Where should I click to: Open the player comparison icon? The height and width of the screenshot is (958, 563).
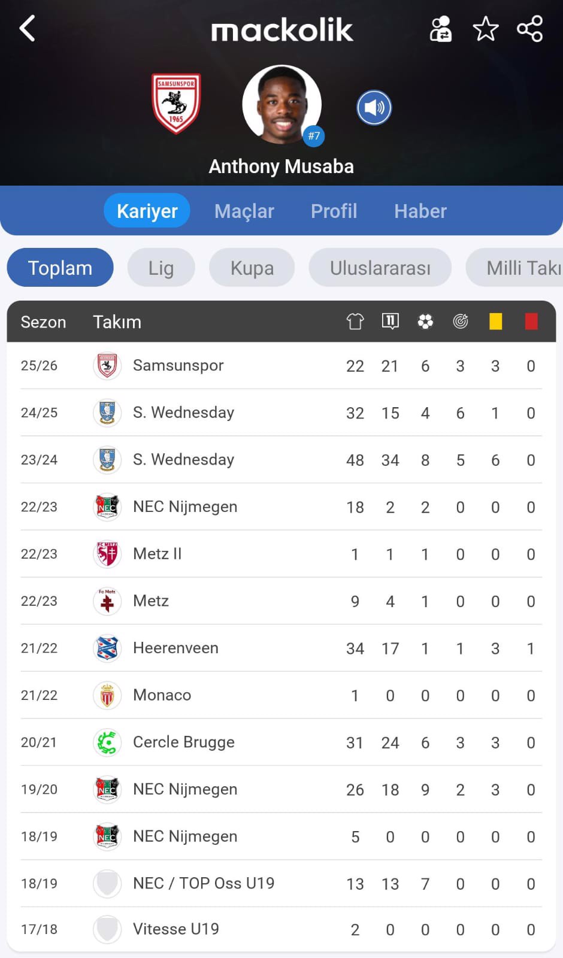click(441, 29)
